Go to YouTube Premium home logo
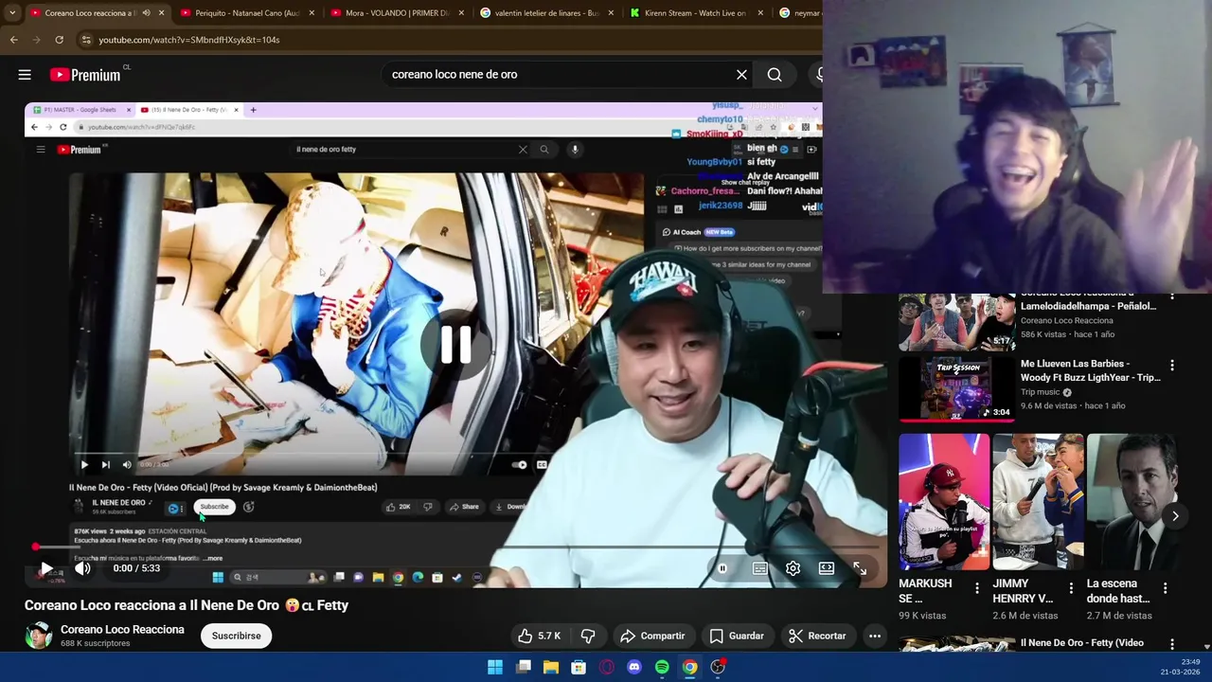Viewport: 1212px width, 682px height. (86, 75)
